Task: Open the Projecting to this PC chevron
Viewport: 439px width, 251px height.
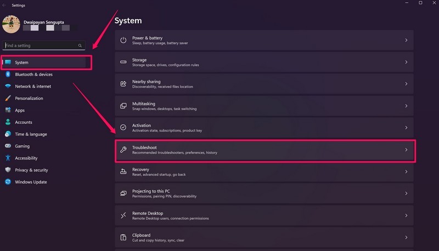Action: [406, 193]
